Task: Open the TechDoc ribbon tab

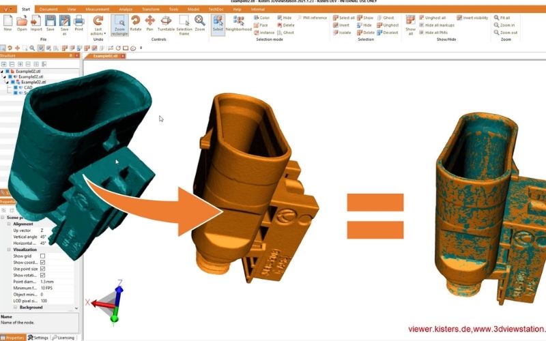Action: [x=216, y=10]
